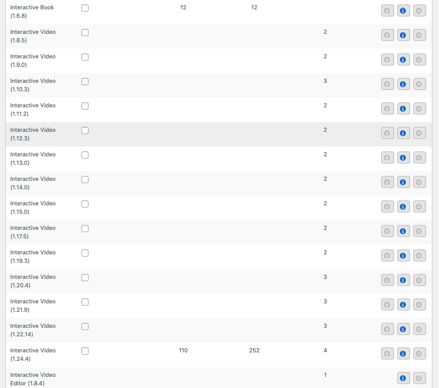Delete Interactive Video (1.13.0) library

(x=419, y=158)
